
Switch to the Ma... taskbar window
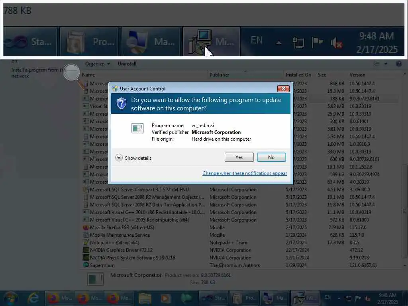274,298
